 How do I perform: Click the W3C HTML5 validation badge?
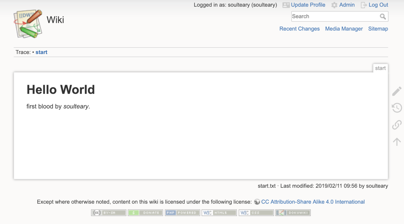(219, 213)
